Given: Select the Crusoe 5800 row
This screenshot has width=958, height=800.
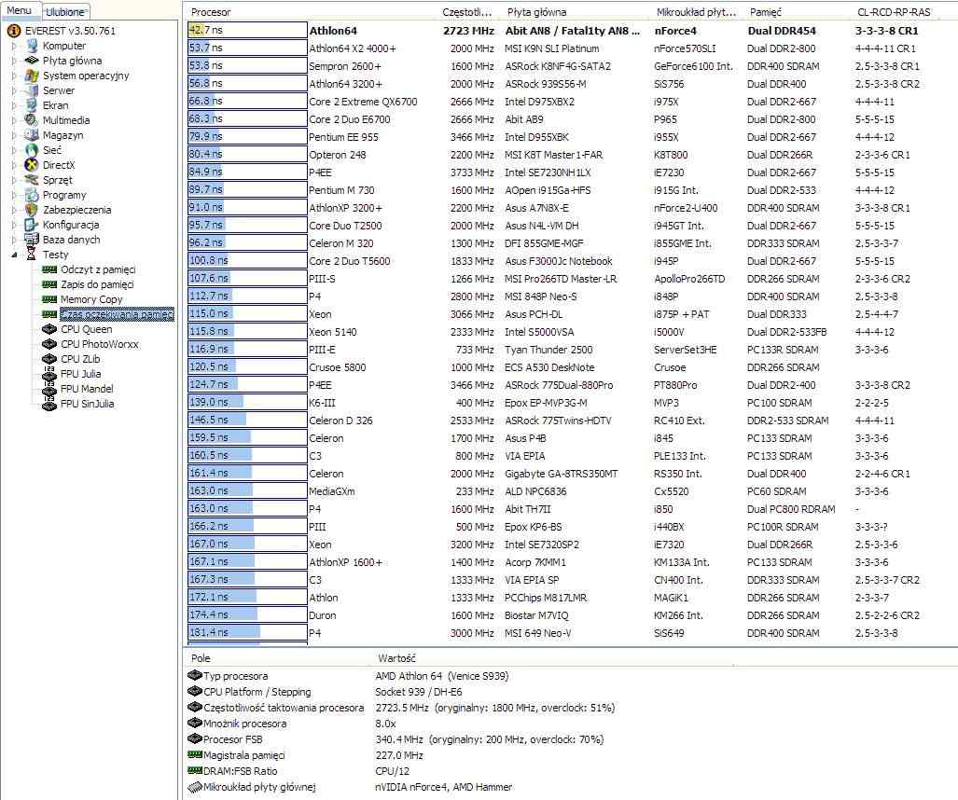Looking at the screenshot, I should (x=571, y=367).
